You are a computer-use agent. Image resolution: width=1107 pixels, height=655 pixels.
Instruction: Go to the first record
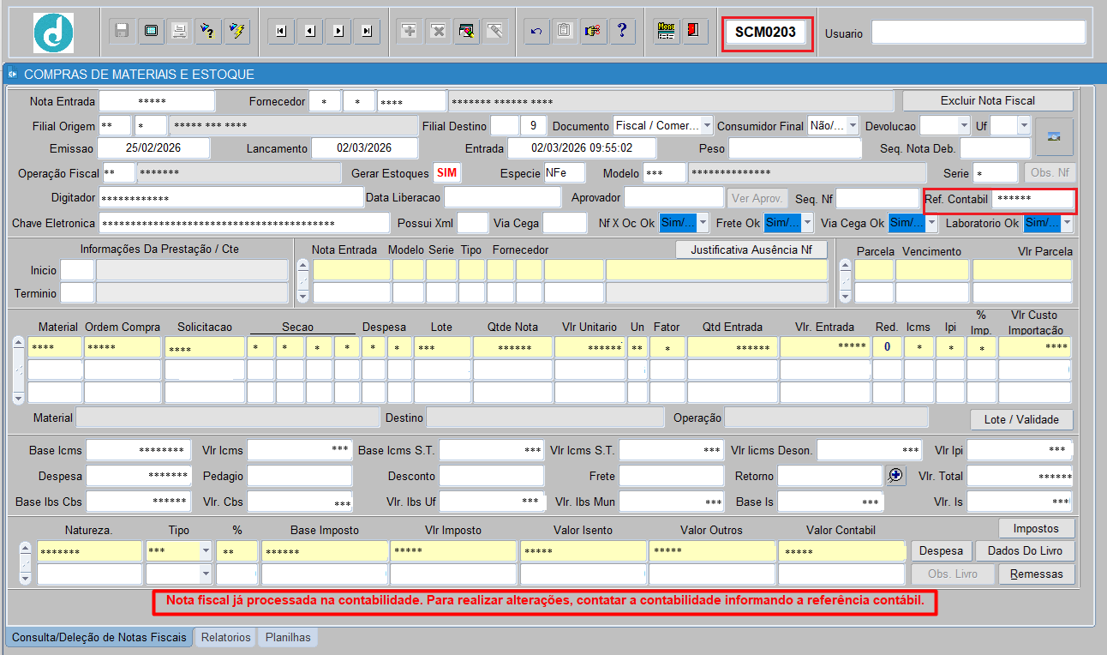[x=281, y=31]
